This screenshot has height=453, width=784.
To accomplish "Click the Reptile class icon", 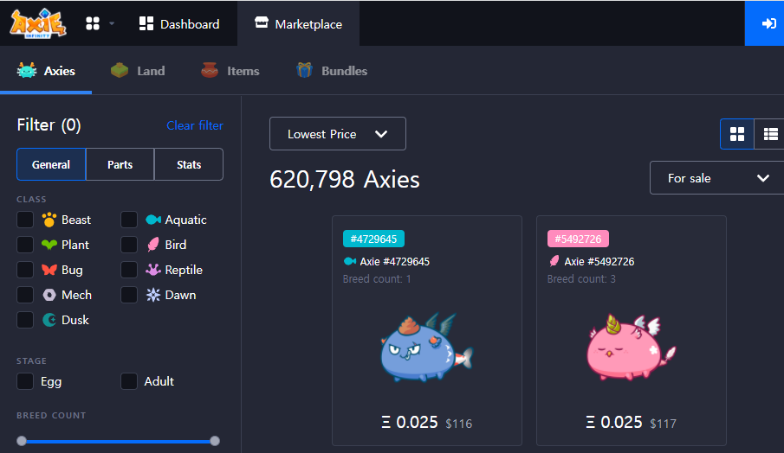I will (153, 270).
